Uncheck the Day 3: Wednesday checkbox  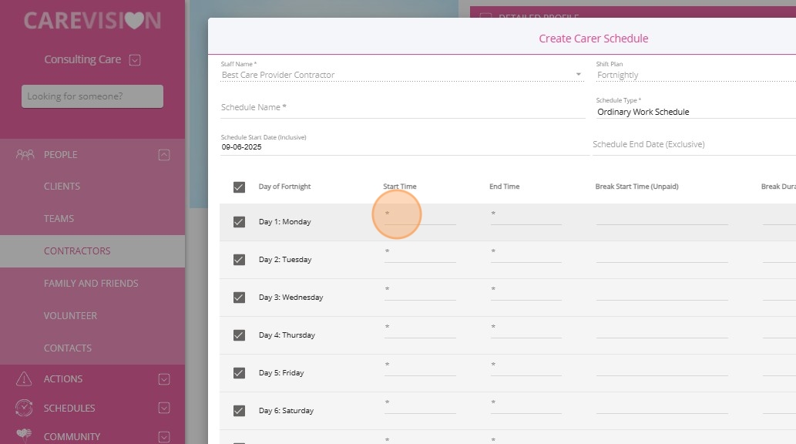[239, 298]
